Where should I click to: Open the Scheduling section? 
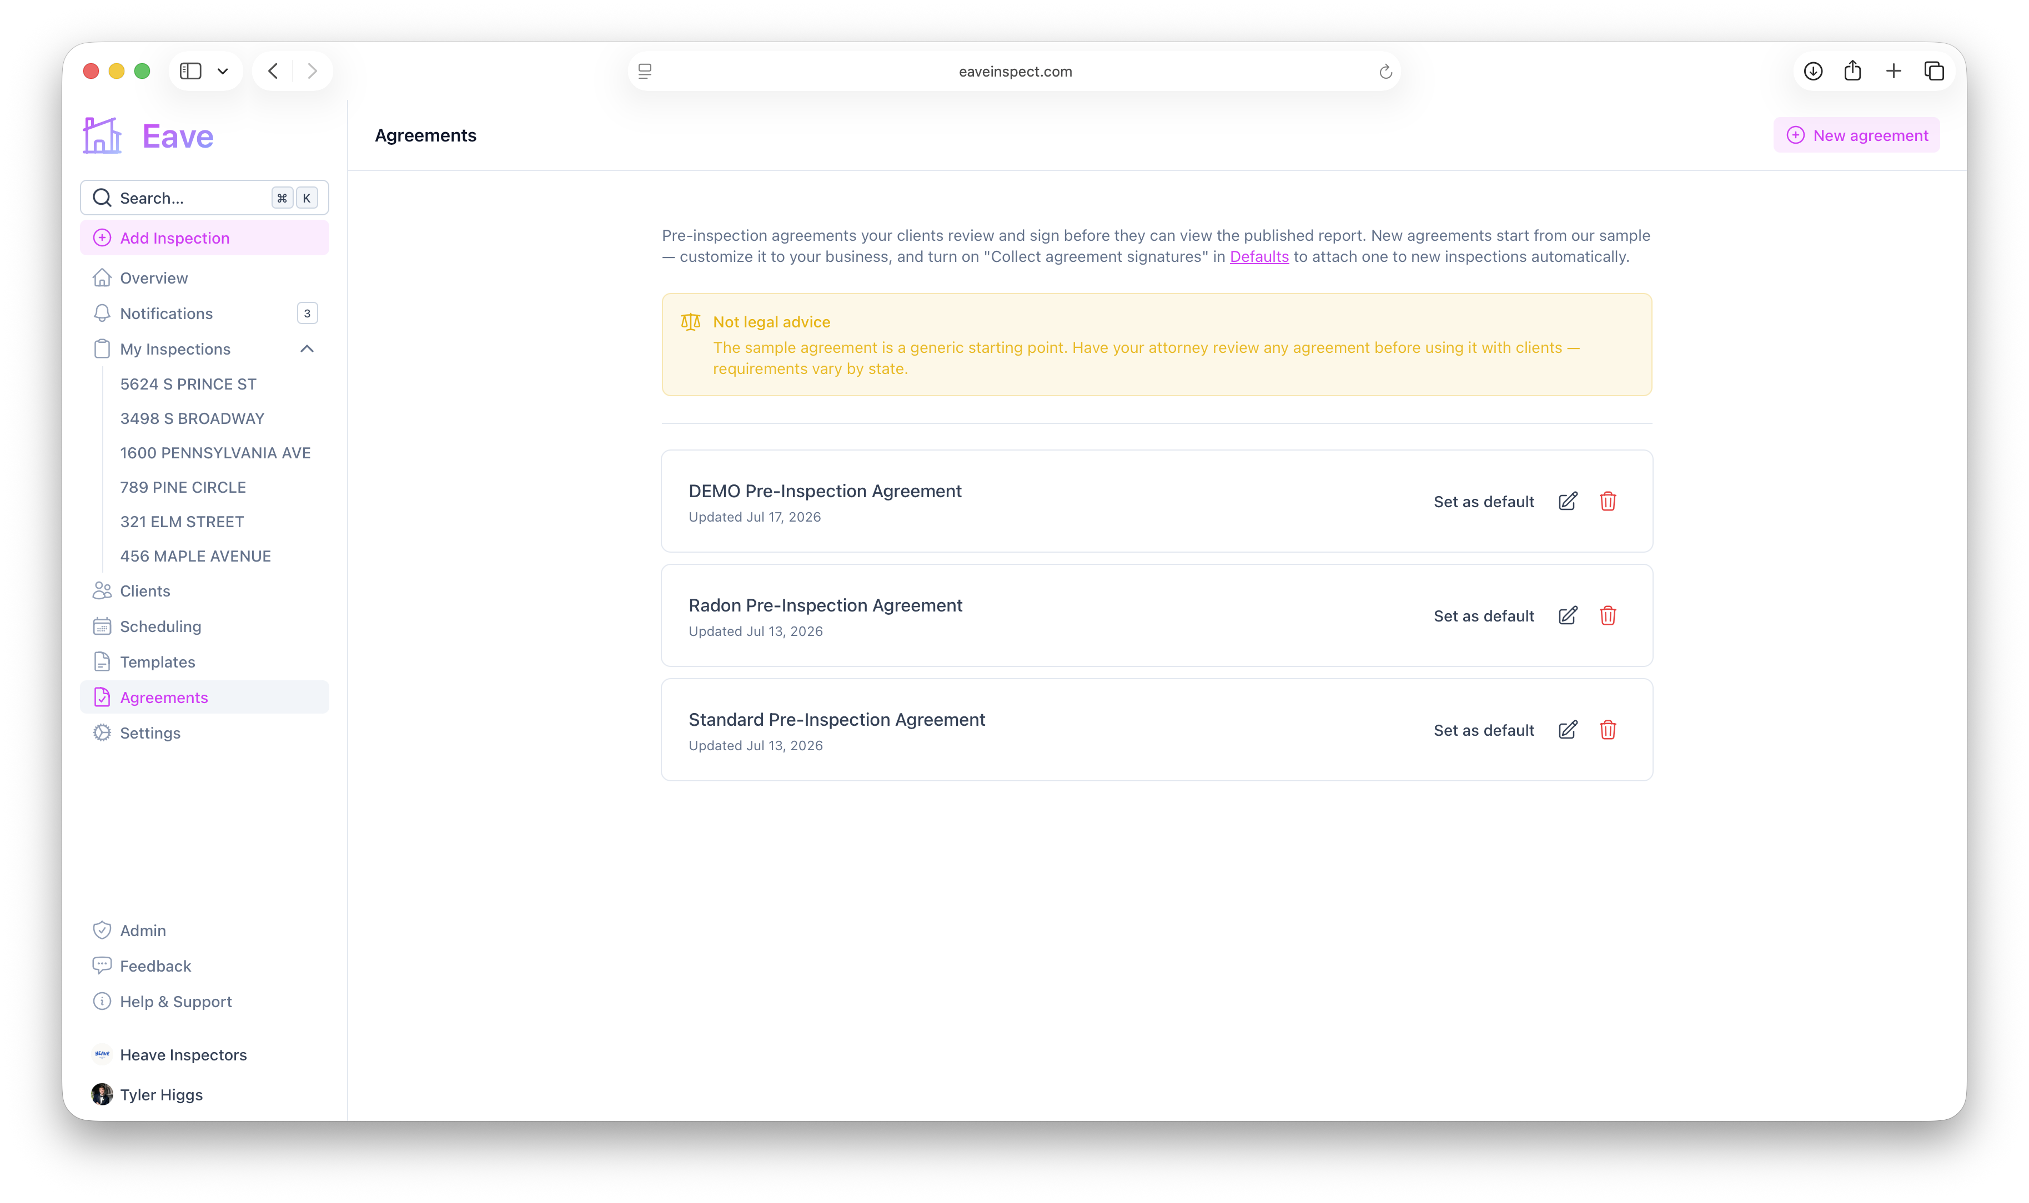[204, 626]
